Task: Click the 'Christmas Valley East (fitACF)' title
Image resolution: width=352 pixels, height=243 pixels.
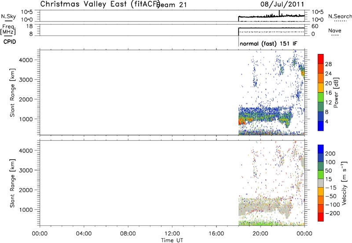Action: (x=100, y=4)
